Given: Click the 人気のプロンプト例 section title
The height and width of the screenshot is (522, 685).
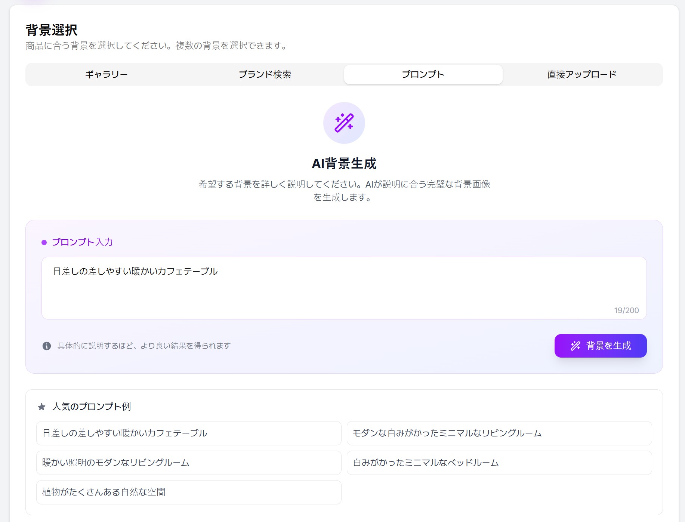Looking at the screenshot, I should 92,407.
